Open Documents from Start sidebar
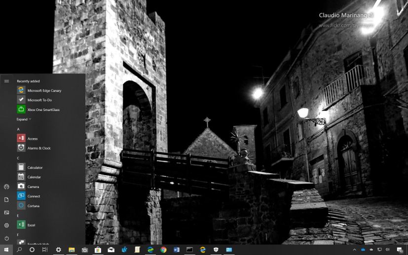 (6, 200)
